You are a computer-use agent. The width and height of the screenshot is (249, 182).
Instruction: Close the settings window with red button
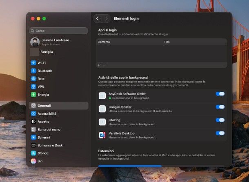pyautogui.click(x=33, y=19)
